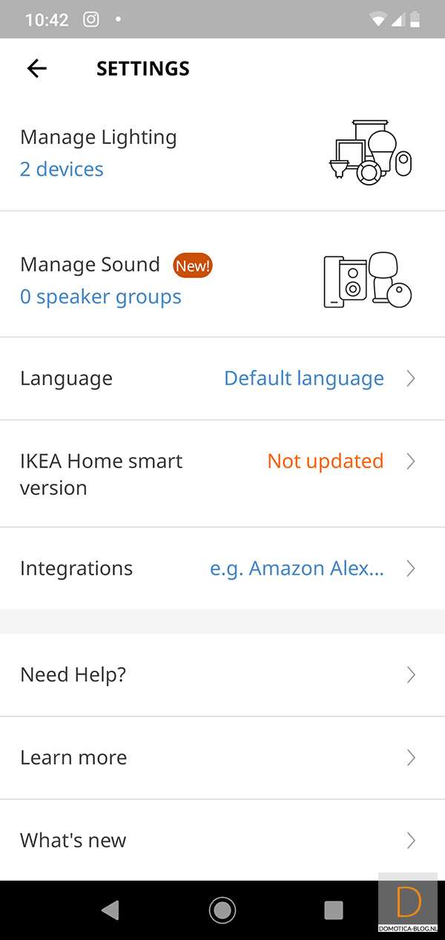
Task: Open the 2 devices link
Action: click(62, 169)
